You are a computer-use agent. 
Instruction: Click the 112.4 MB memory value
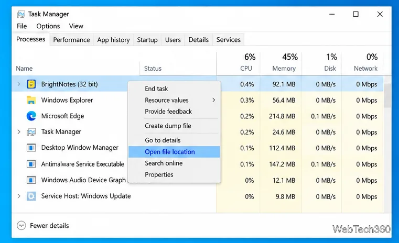pos(282,148)
